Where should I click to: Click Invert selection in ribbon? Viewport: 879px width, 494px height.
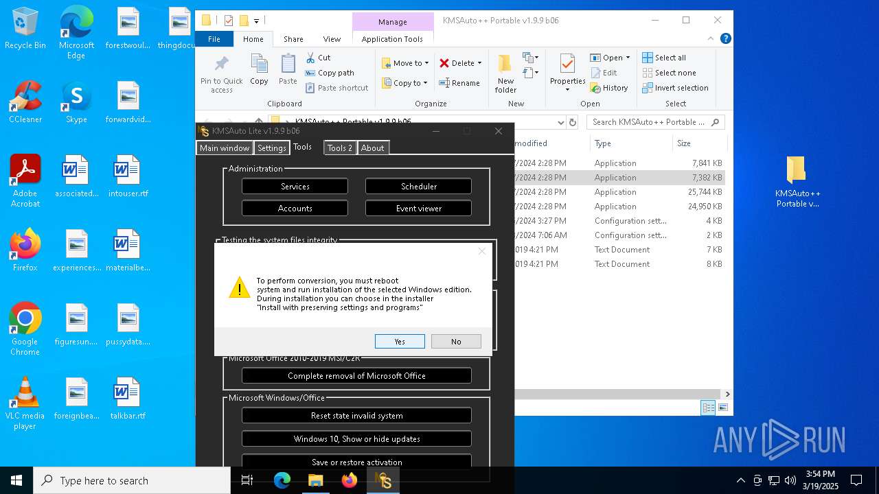coord(675,88)
